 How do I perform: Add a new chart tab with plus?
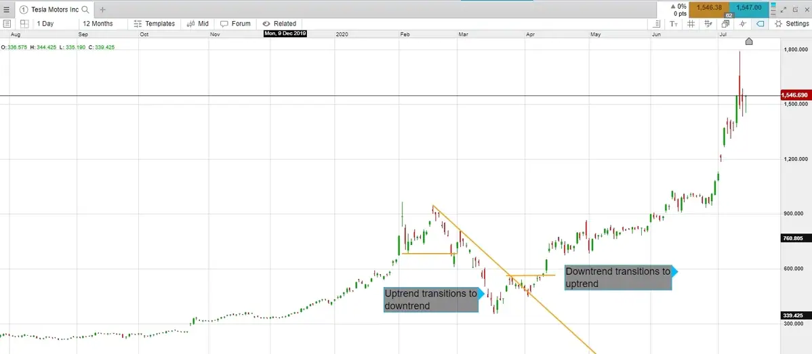point(102,9)
